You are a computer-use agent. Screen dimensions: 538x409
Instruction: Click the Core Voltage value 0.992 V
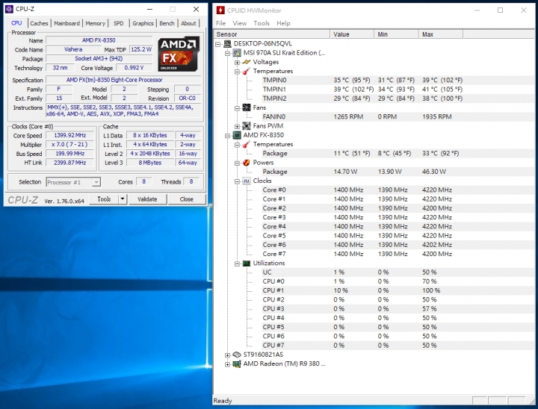click(x=134, y=67)
